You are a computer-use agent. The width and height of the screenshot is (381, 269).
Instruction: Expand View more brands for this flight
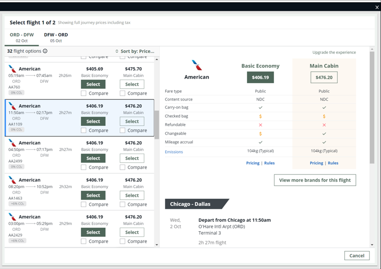tap(315, 180)
